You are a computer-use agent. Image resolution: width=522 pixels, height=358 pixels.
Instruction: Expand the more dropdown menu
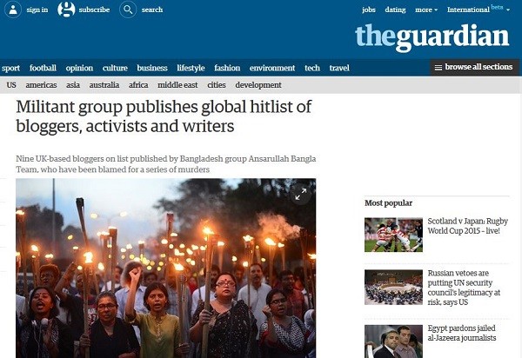click(426, 10)
